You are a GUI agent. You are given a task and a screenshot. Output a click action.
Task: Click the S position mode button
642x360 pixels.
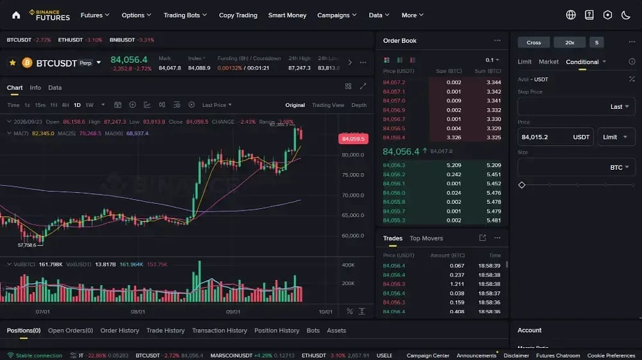[596, 42]
